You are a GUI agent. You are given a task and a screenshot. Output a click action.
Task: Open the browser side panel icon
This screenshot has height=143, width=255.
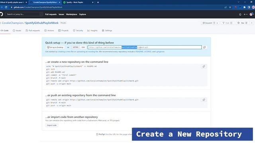[249, 7]
